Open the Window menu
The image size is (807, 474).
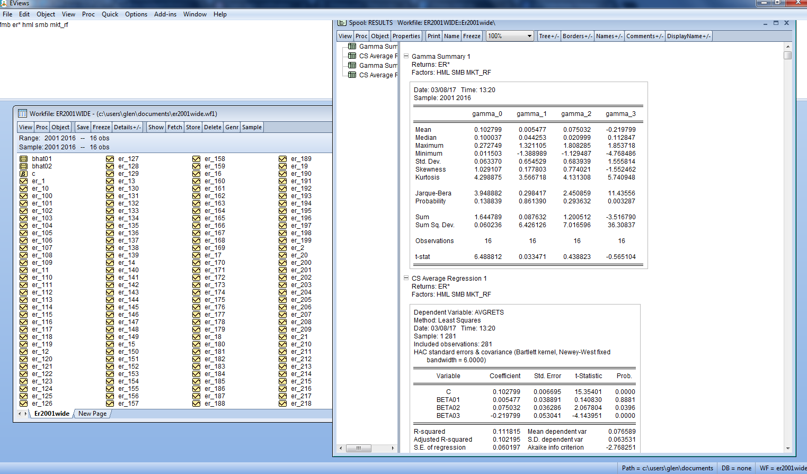pyautogui.click(x=195, y=14)
